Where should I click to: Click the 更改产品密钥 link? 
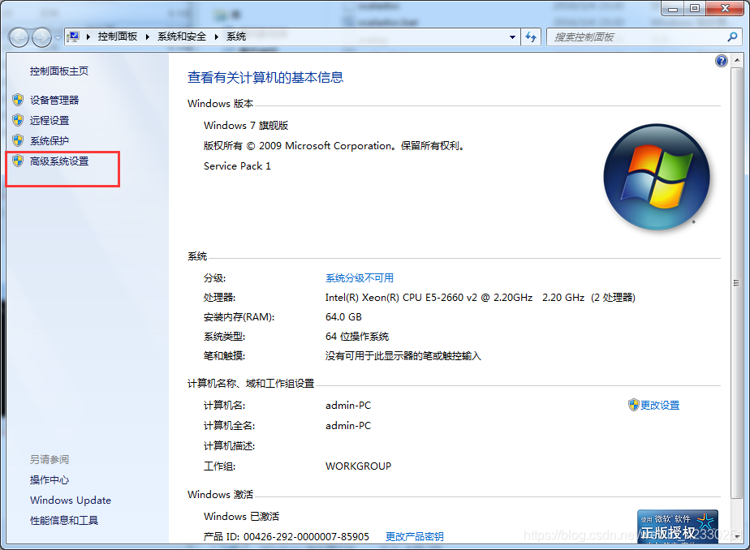tap(414, 537)
